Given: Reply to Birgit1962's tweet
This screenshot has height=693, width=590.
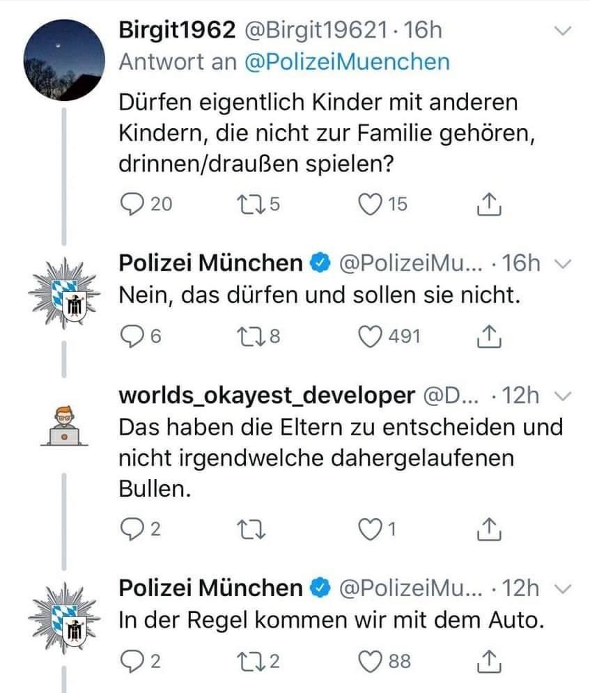Looking at the screenshot, I should (132, 203).
